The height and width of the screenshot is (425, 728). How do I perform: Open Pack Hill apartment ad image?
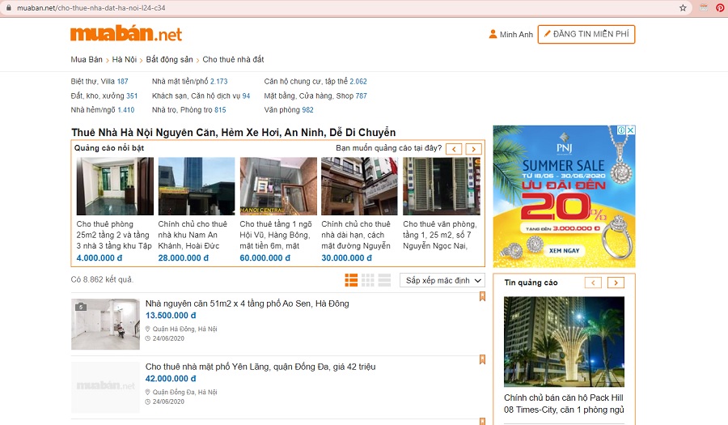click(564, 342)
